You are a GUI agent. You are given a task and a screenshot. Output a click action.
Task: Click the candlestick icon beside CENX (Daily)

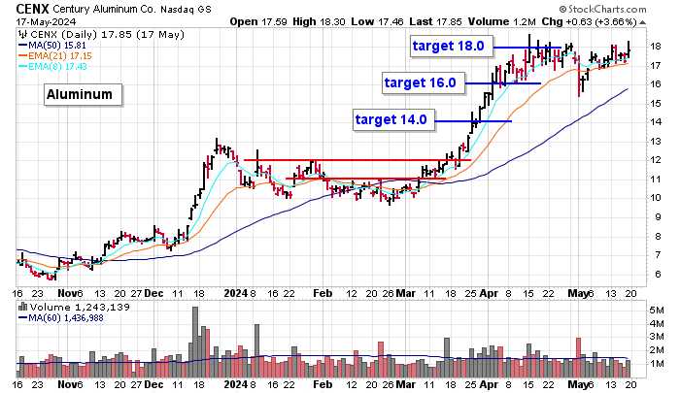point(23,35)
